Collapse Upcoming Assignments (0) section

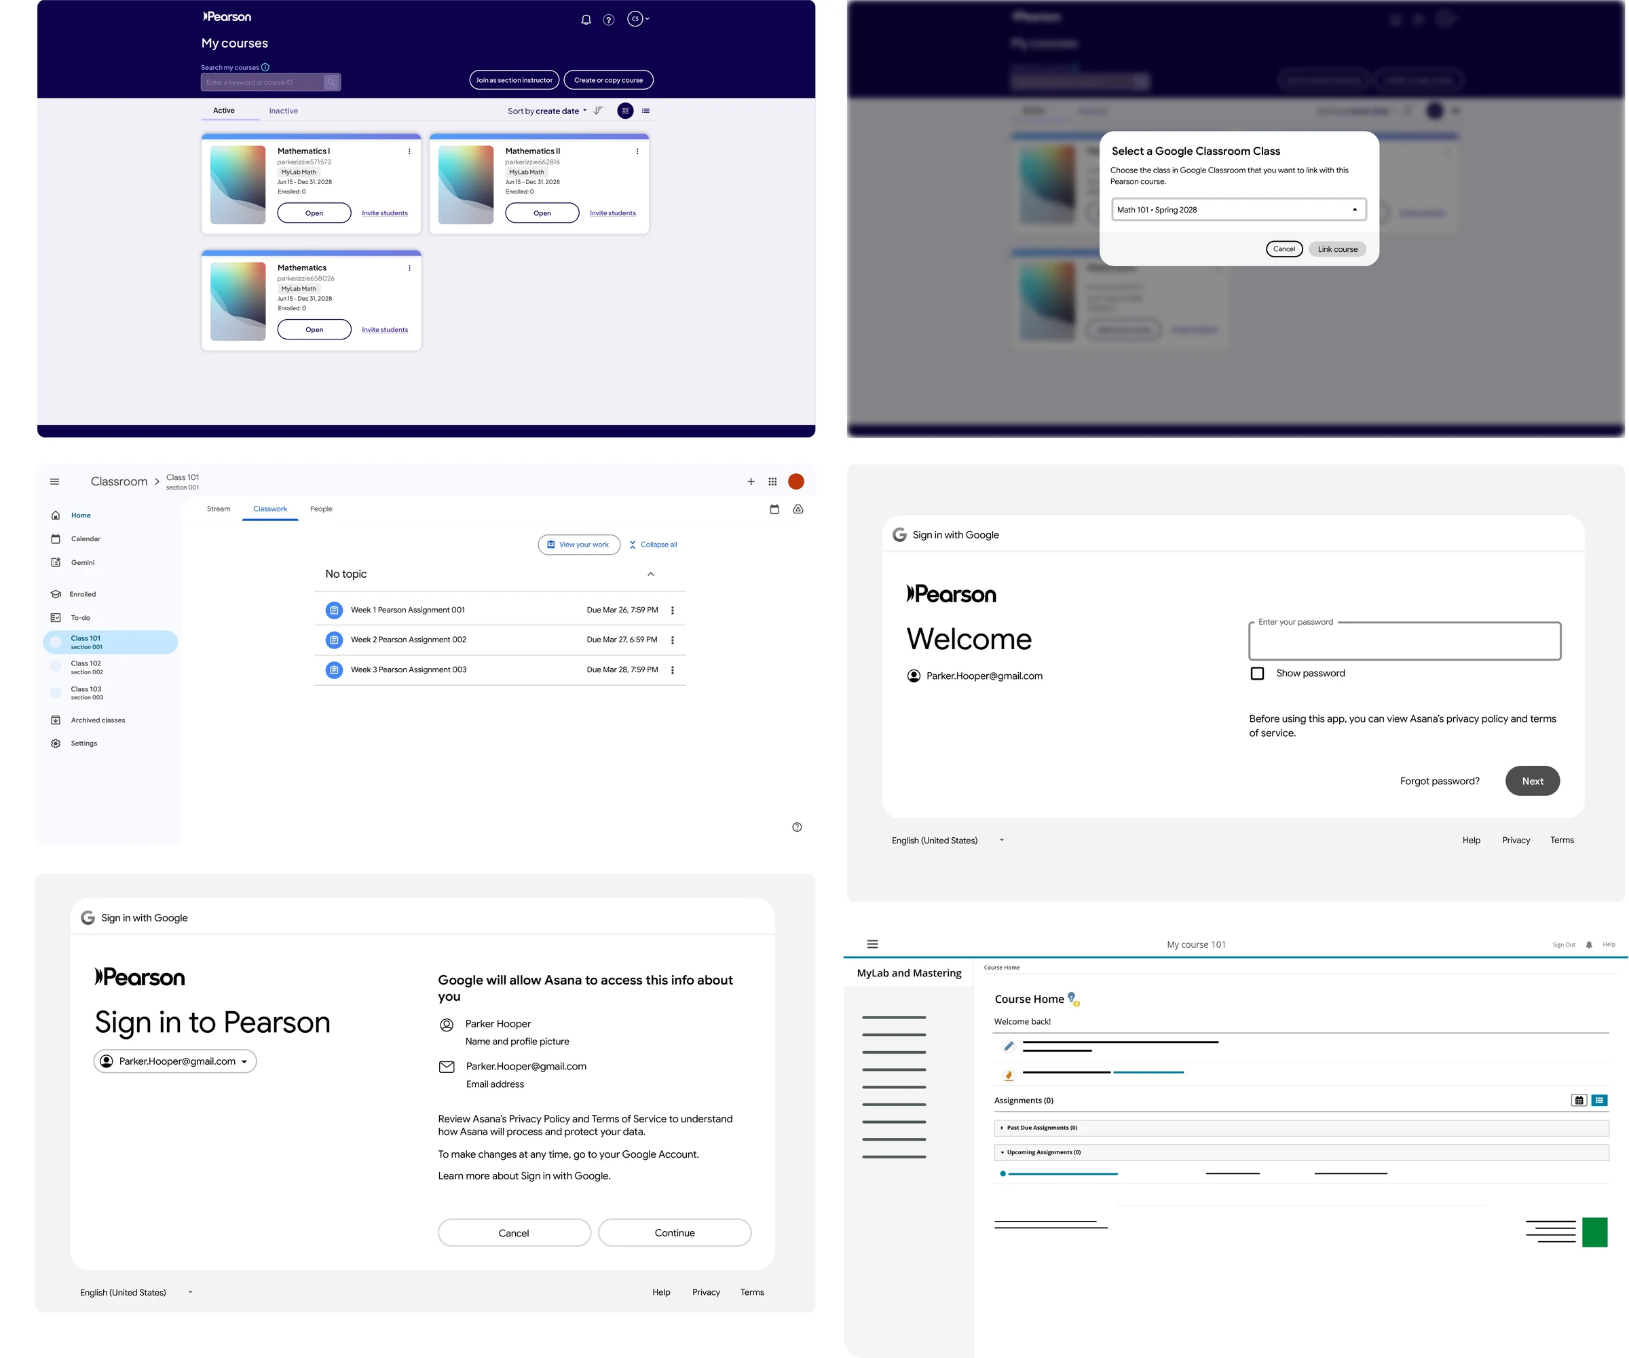pyautogui.click(x=1302, y=1152)
